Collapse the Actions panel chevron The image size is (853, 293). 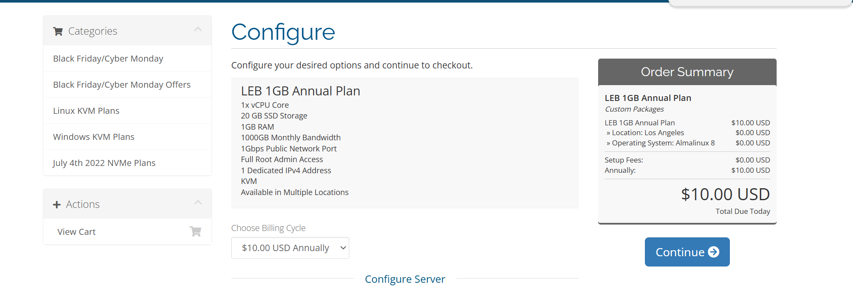(198, 203)
